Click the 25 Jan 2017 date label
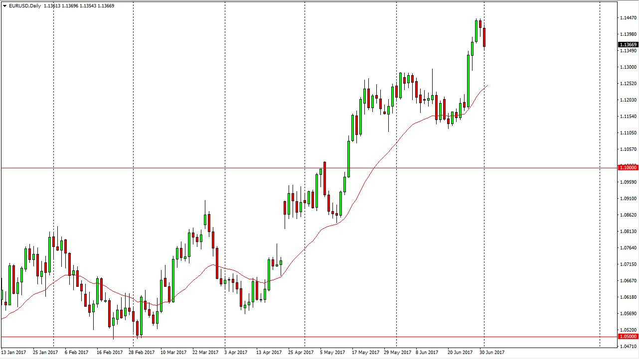 [45, 353]
